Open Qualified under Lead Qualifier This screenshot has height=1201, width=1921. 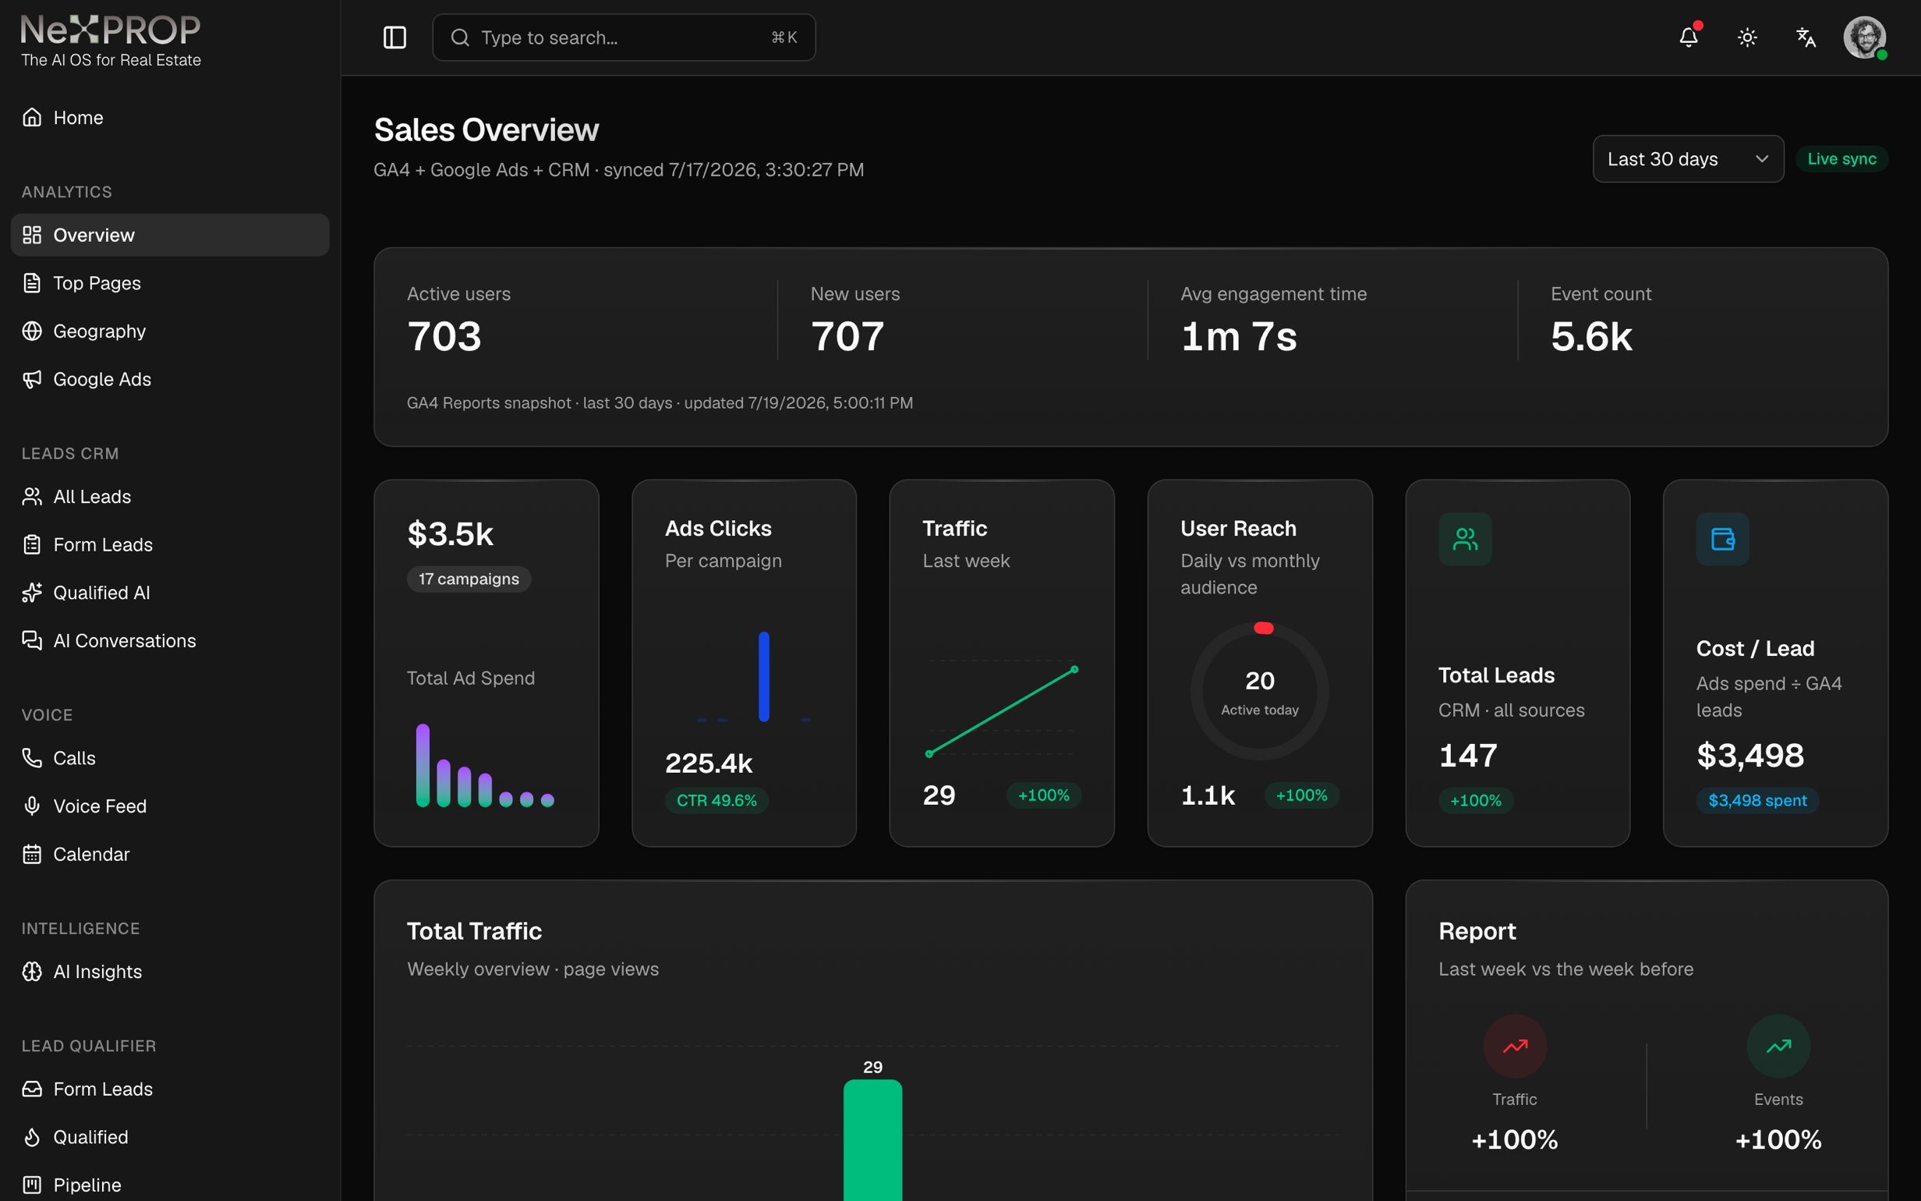[x=170, y=1138]
